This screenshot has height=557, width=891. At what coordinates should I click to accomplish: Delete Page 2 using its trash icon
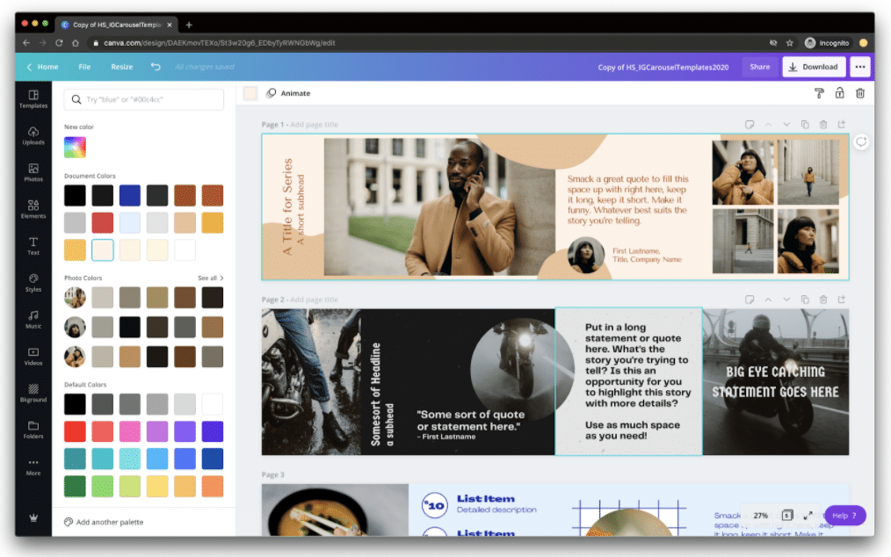pyautogui.click(x=822, y=300)
